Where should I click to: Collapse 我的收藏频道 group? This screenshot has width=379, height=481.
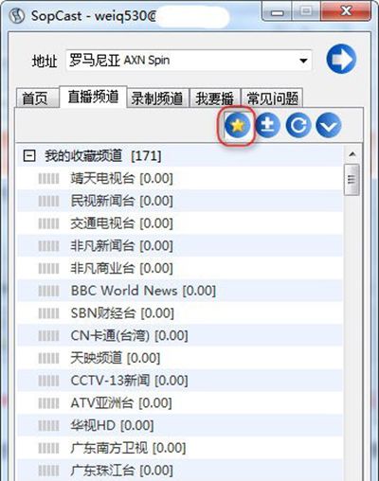click(x=29, y=155)
